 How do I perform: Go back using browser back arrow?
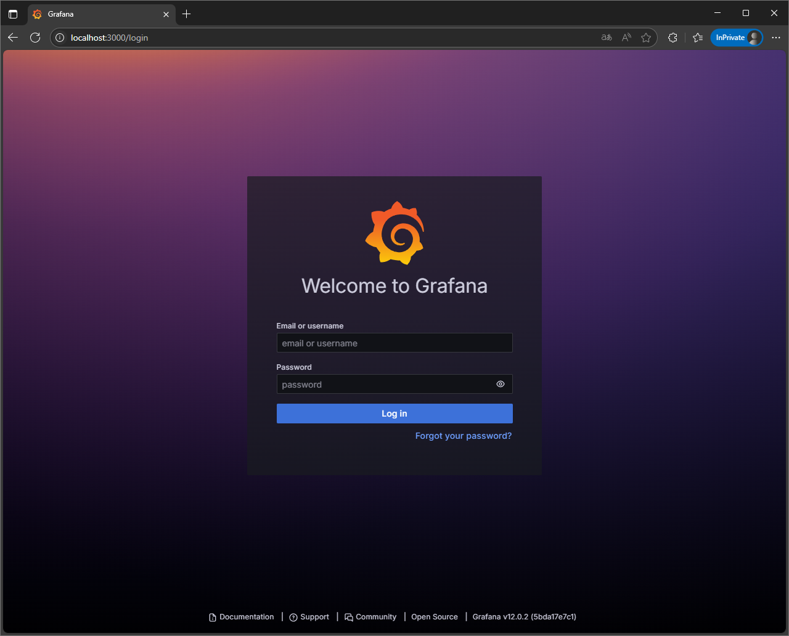coord(13,38)
